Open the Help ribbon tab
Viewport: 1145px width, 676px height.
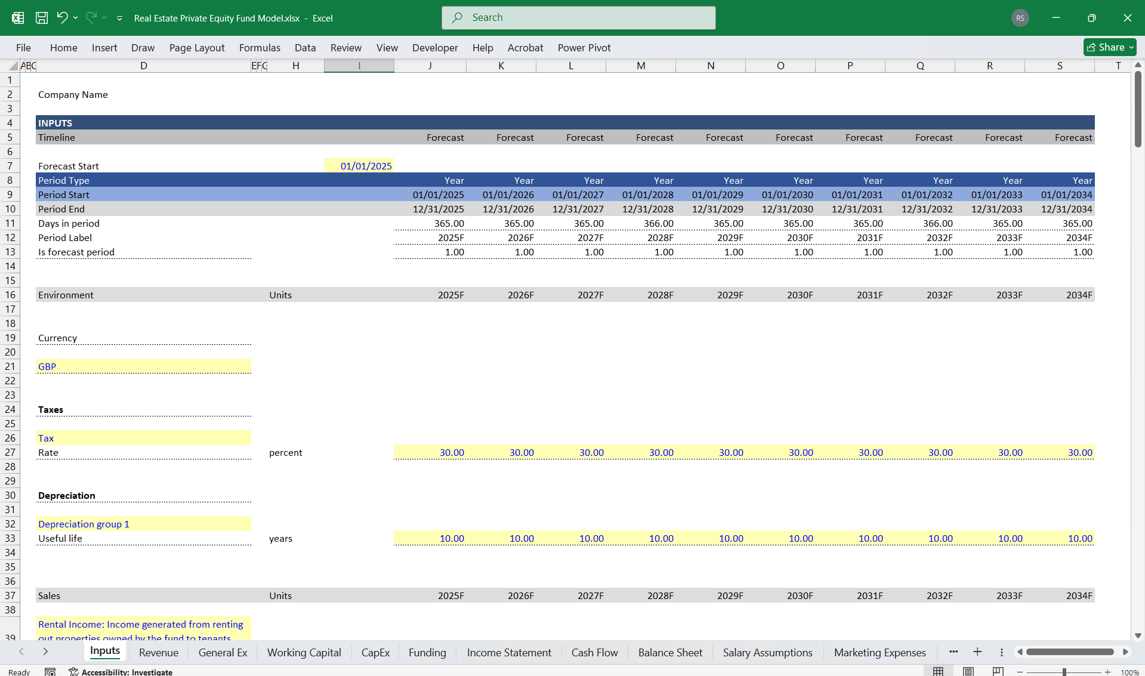coord(483,48)
